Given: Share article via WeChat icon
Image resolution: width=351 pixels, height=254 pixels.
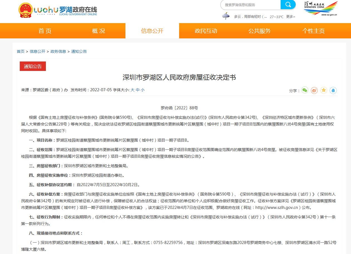Looking at the screenshot, I should (305, 90).
